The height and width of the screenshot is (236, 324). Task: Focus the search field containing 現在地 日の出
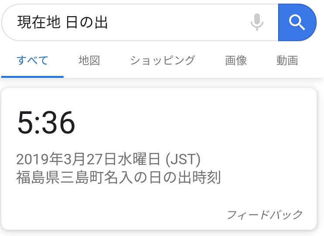140,22
